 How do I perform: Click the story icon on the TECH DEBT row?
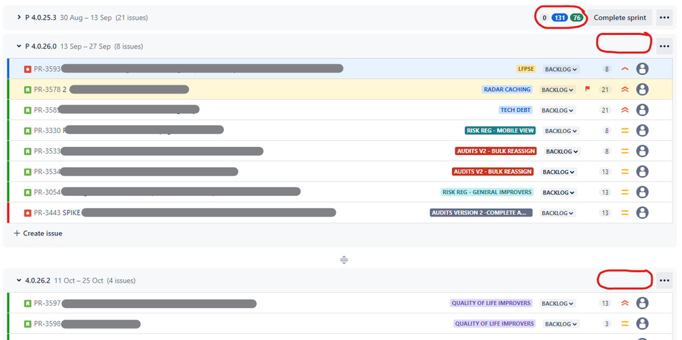(x=28, y=110)
